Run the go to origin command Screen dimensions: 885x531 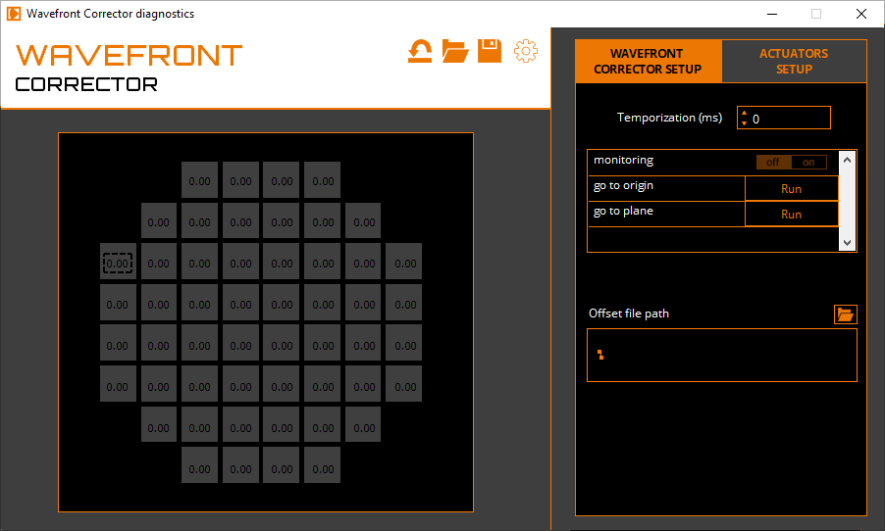[x=791, y=188]
